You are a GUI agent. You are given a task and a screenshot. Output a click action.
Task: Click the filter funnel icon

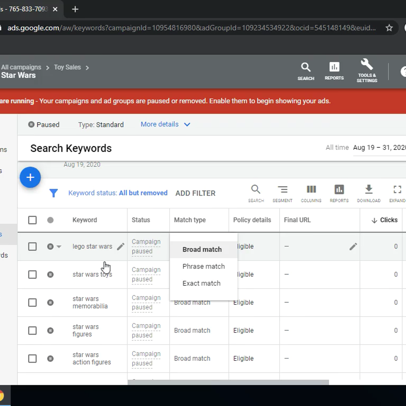click(x=53, y=193)
